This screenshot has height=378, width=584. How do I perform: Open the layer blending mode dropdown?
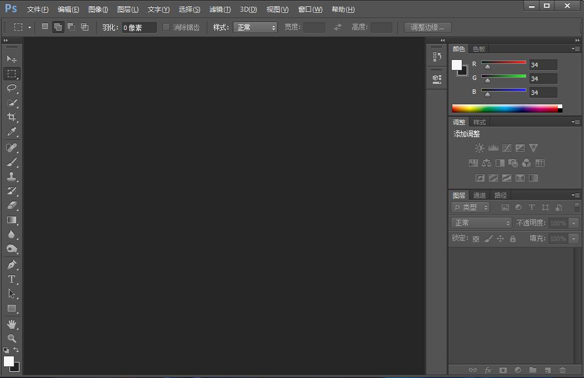[482, 223]
